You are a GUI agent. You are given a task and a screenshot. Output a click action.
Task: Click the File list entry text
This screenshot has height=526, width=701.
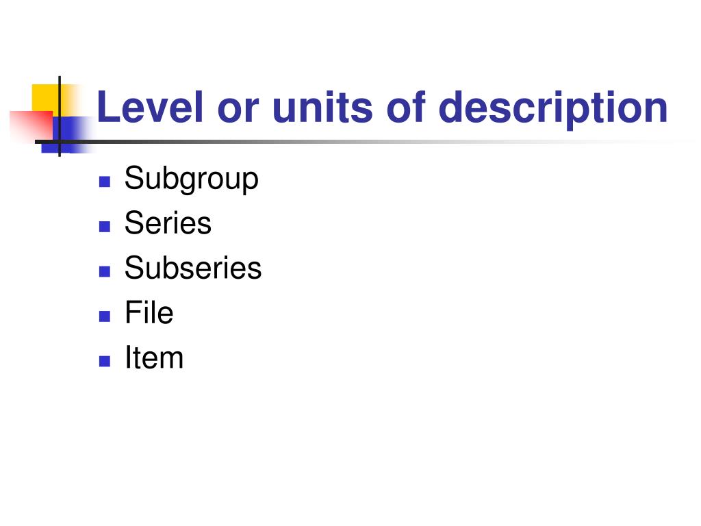(149, 312)
